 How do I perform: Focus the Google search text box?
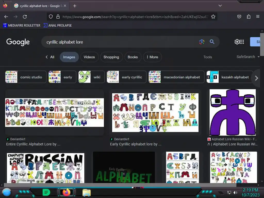click(121, 42)
